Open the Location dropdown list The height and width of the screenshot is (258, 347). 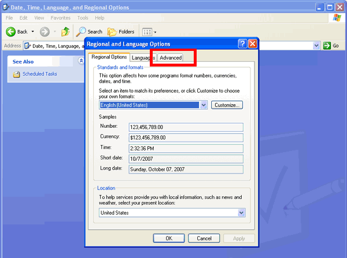pos(241,213)
